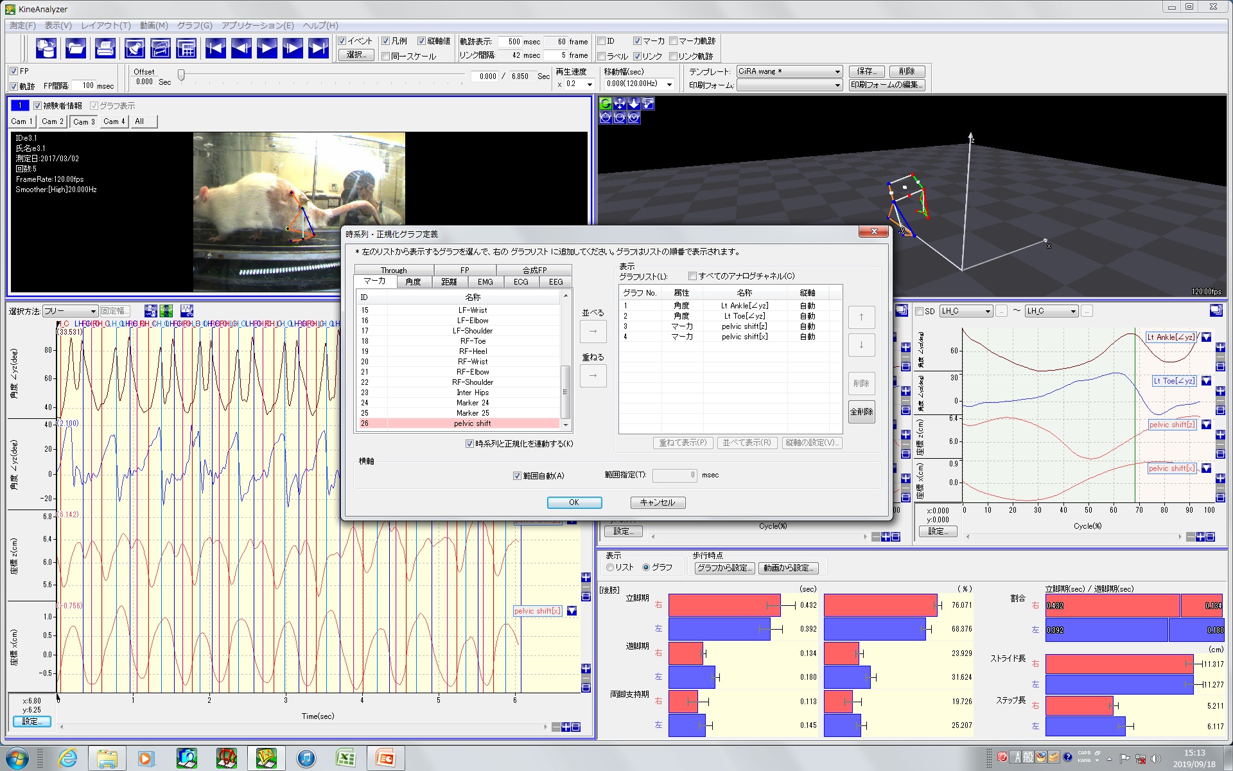Screen dimensions: 1233x771
Task: Click the 全削除 button
Action: point(861,412)
